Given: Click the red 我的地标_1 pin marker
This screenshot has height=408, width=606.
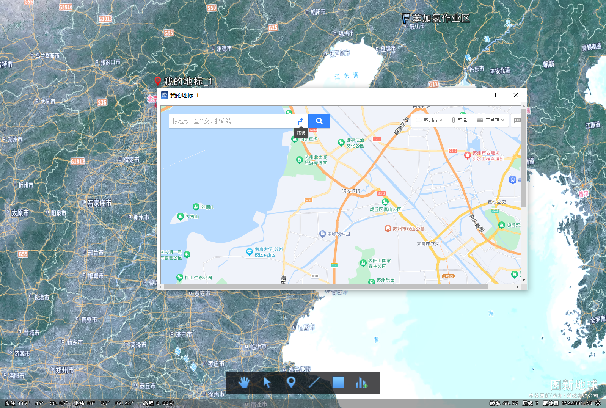Looking at the screenshot, I should (x=158, y=81).
